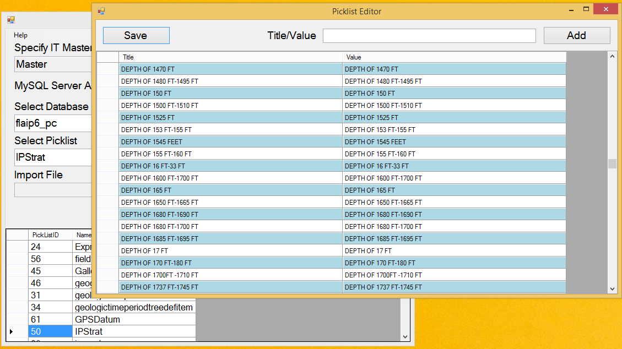622x349 pixels.
Task: Select the DEPTH OF 1545 FEET value cell
Action: point(454,142)
